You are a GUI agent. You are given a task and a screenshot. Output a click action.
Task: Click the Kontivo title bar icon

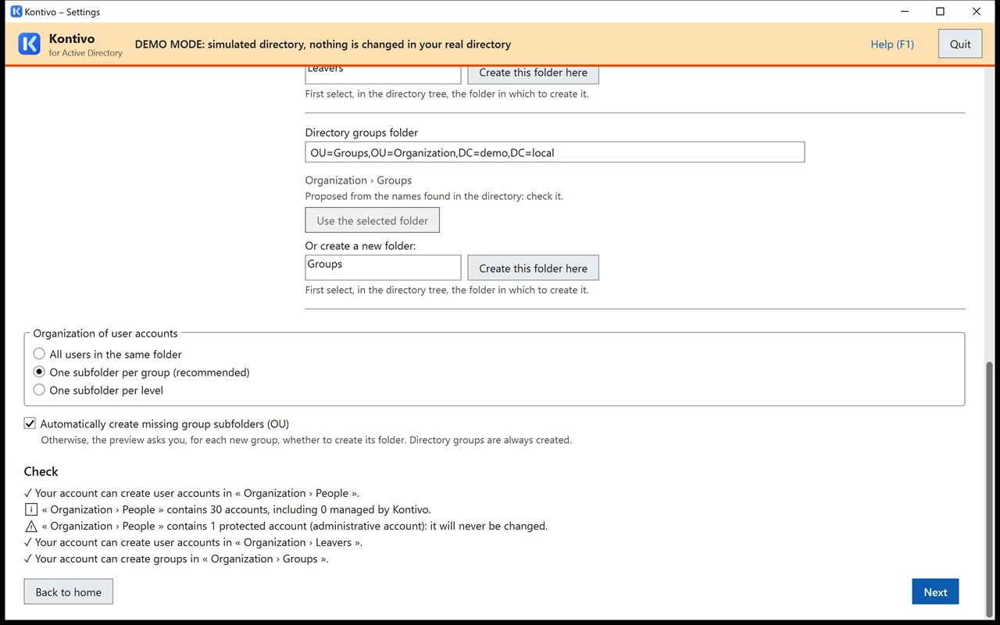[x=16, y=12]
